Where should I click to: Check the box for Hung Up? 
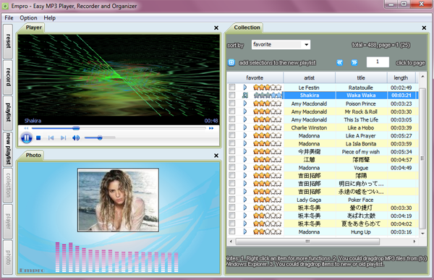(232, 232)
